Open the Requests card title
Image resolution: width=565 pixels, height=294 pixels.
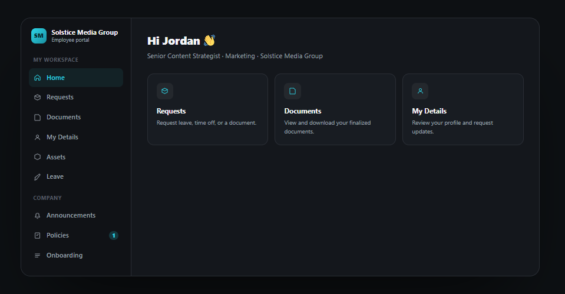(171, 111)
